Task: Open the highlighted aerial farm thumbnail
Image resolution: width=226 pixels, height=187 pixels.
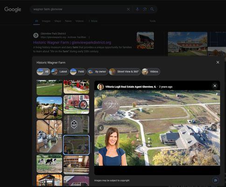Action: pyautogui.click(x=76, y=145)
